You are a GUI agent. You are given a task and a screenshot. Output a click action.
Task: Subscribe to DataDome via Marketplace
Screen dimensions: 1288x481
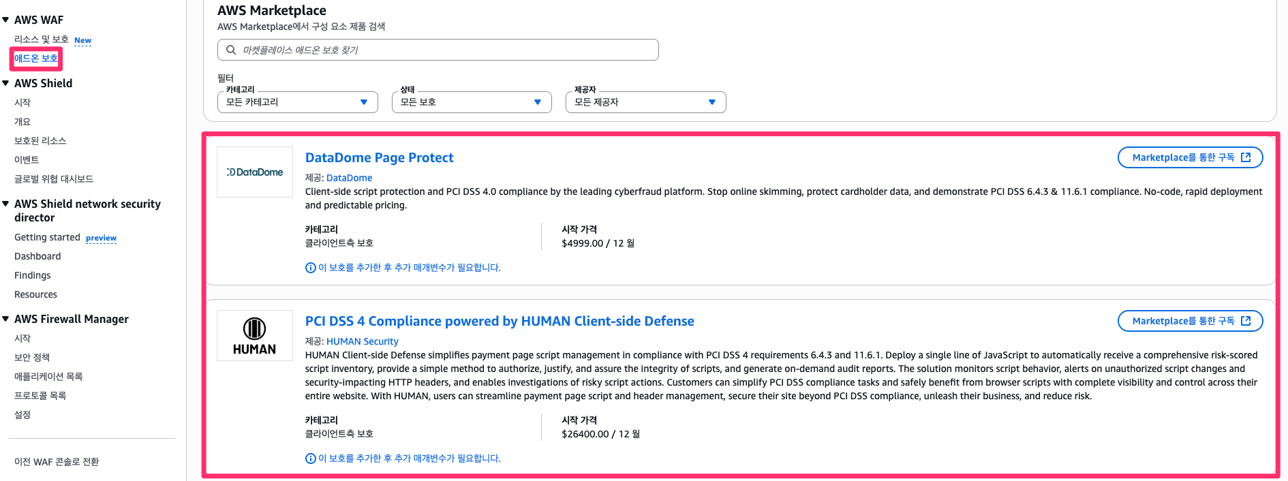(x=1190, y=157)
